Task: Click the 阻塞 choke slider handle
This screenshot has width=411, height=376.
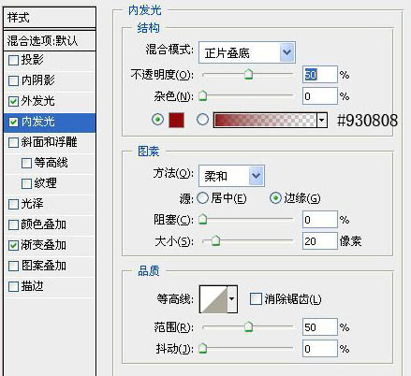Action: pos(203,219)
